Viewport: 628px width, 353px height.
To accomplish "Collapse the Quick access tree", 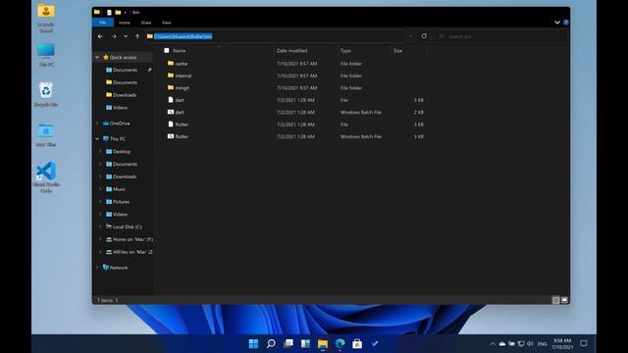I will pyautogui.click(x=97, y=58).
